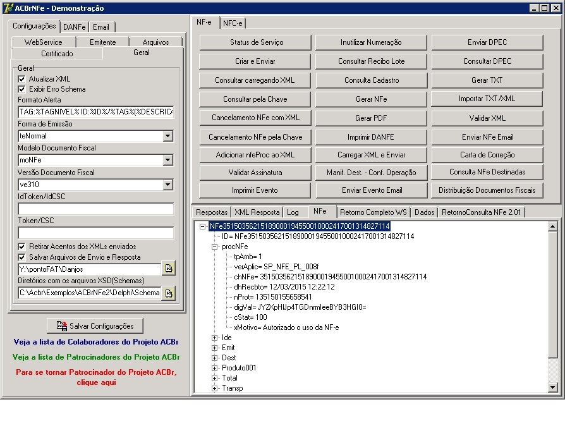
Task: Click Consultar pela Chave button
Action: [255, 99]
